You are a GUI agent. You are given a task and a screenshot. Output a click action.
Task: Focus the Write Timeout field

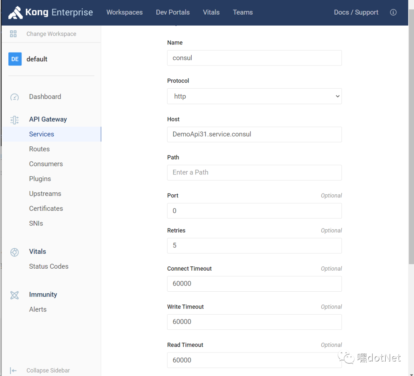click(x=254, y=322)
